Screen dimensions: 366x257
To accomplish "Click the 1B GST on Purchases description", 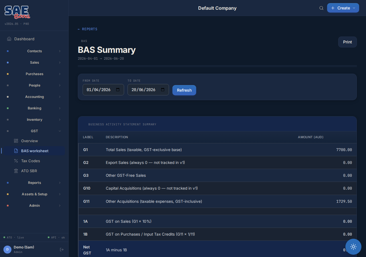I will pyautogui.click(x=150, y=234).
